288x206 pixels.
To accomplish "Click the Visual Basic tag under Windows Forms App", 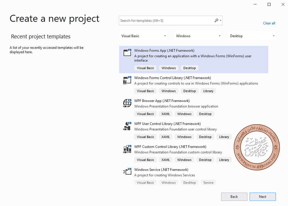I will [145, 68].
